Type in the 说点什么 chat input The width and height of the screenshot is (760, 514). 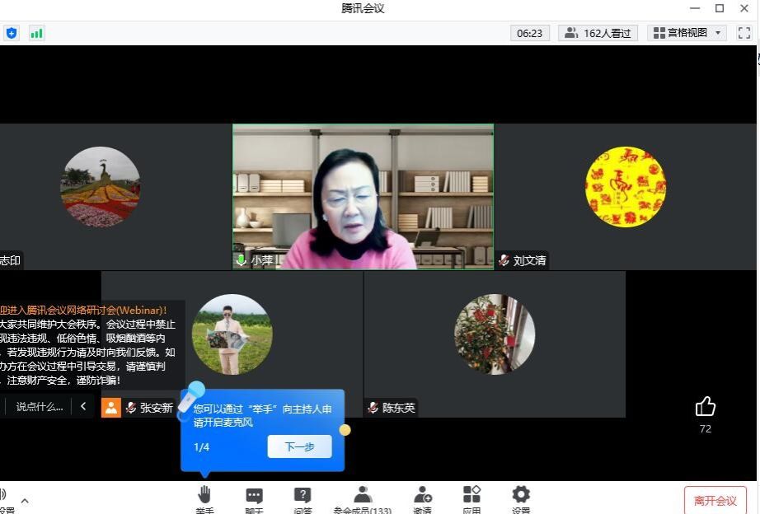pos(39,406)
